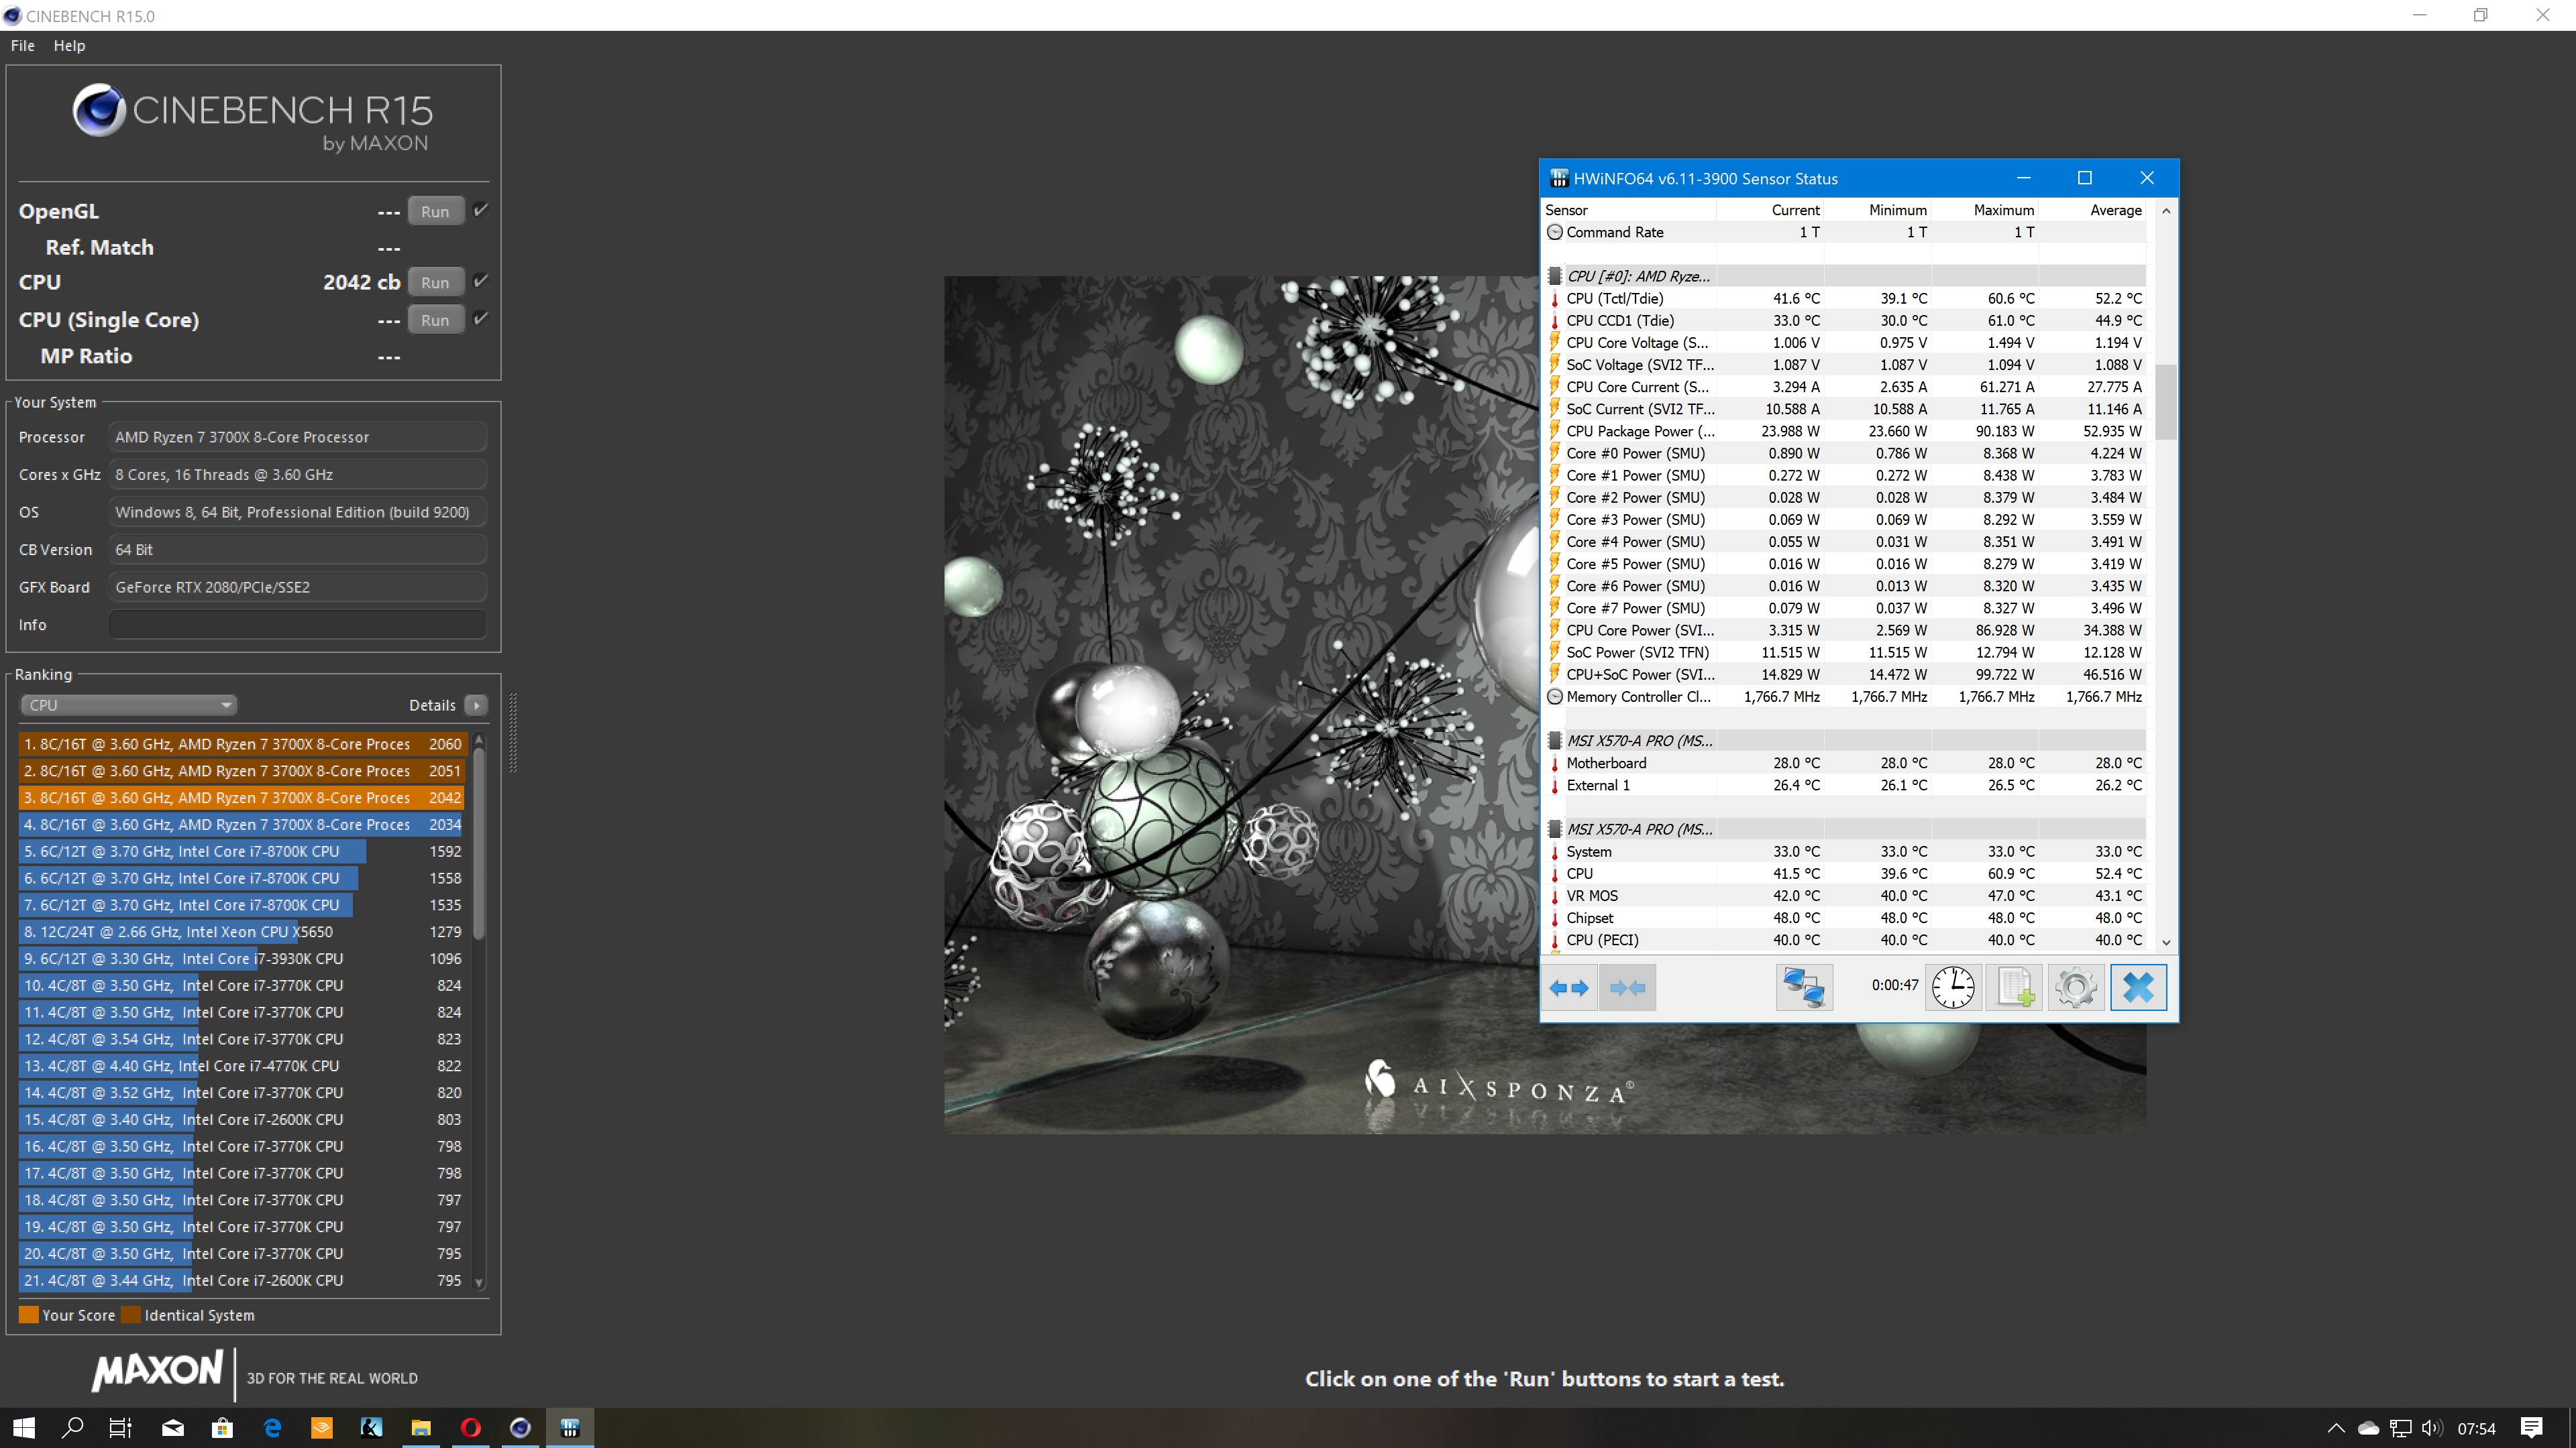Open Opera from the taskbar
This screenshot has width=2576, height=1448.
(x=470, y=1427)
